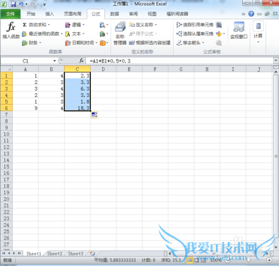Minimize the ribbon with the caret icon

[243, 14]
